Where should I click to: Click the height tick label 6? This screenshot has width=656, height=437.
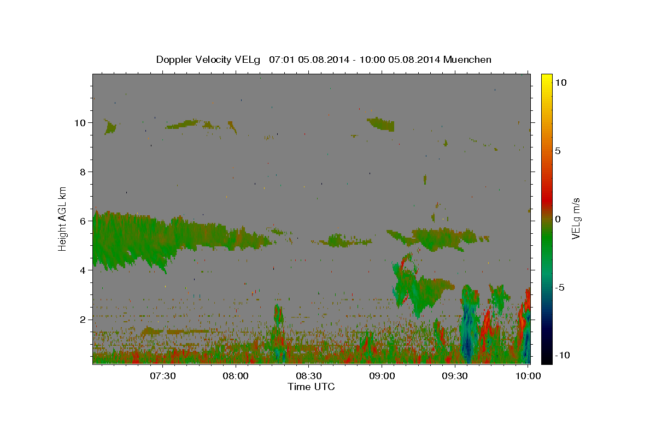coord(83,221)
